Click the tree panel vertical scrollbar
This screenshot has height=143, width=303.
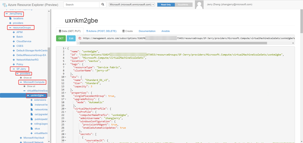click(49, 72)
